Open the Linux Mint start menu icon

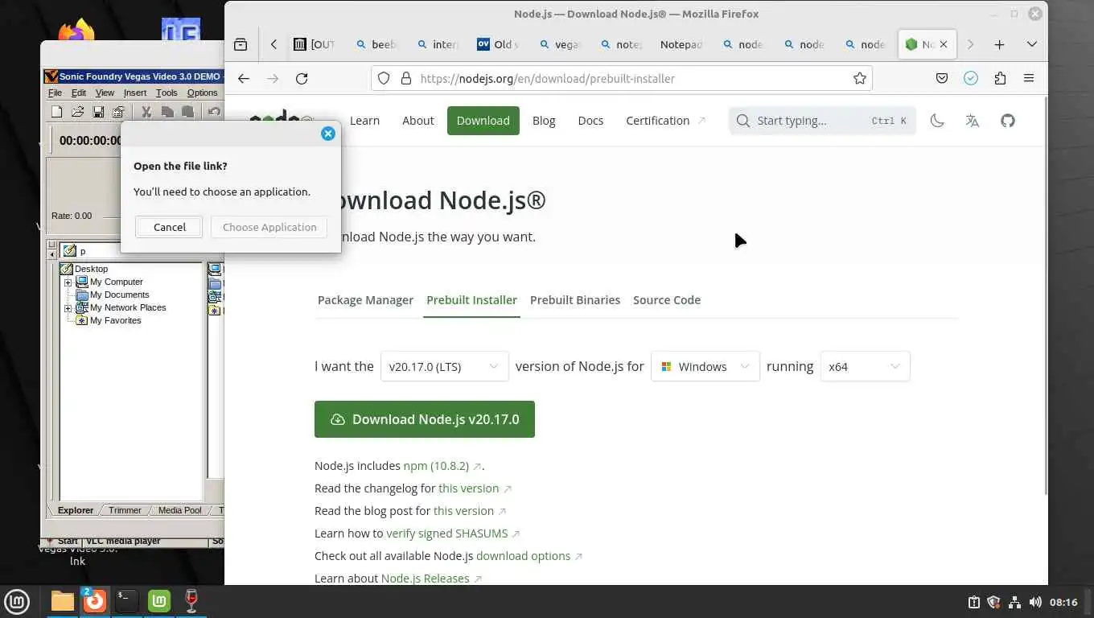click(17, 600)
